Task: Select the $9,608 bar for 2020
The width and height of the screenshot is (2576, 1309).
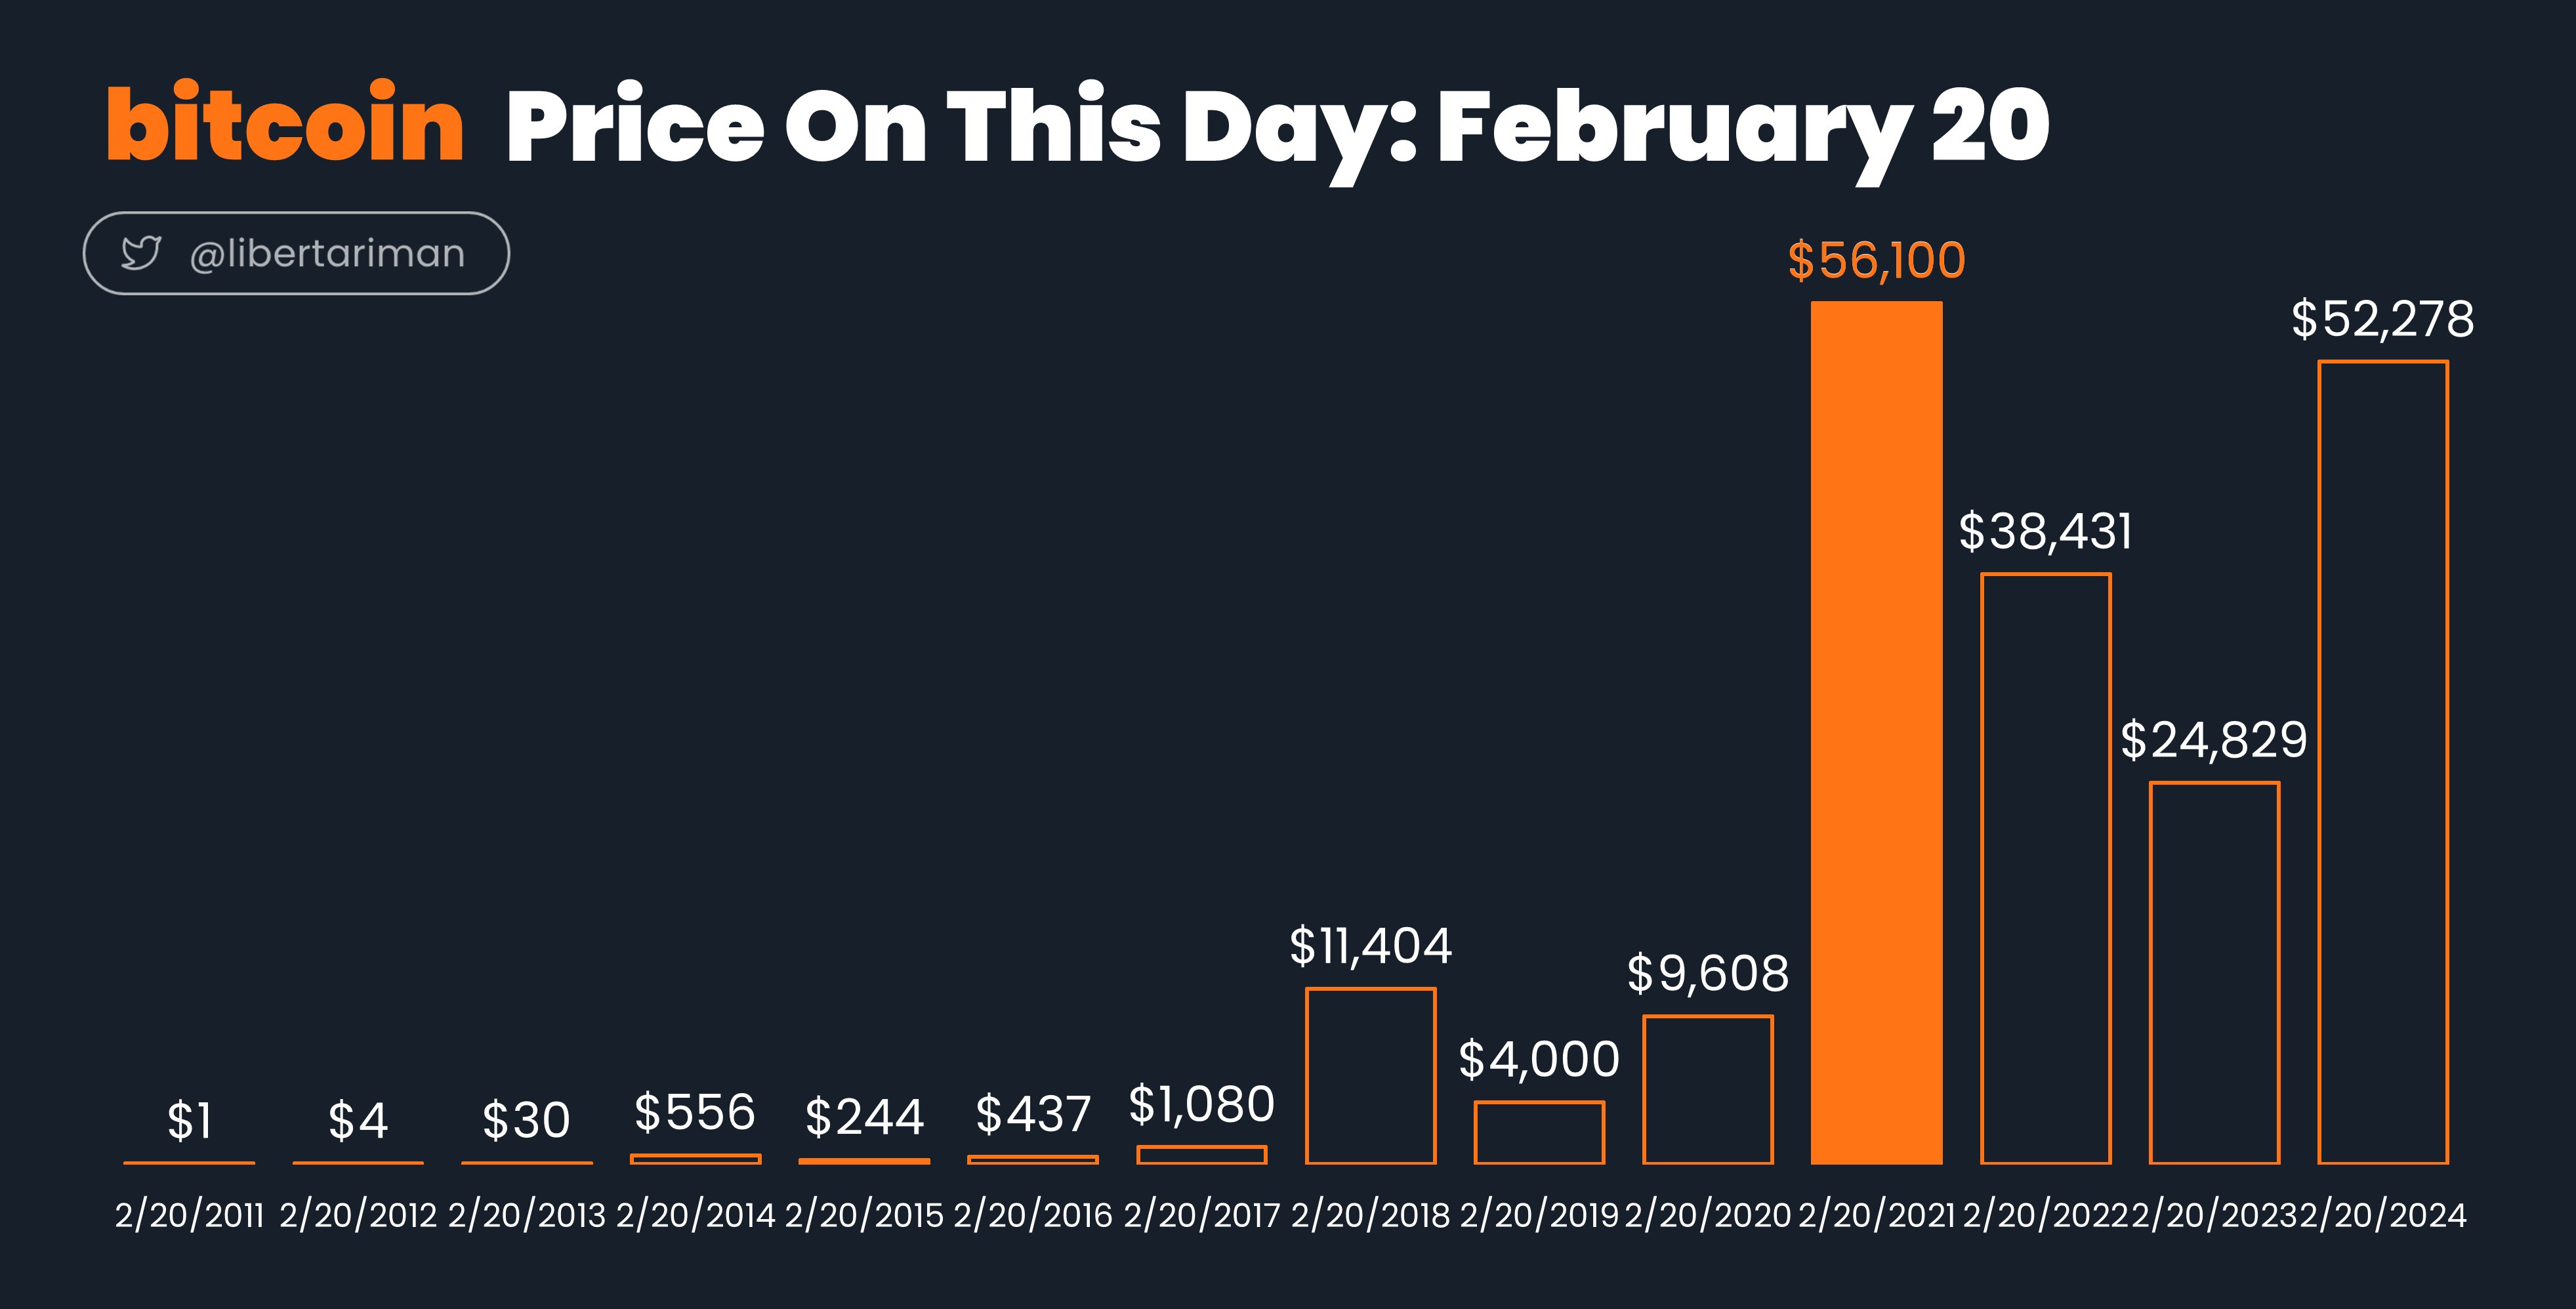Action: [1708, 1090]
